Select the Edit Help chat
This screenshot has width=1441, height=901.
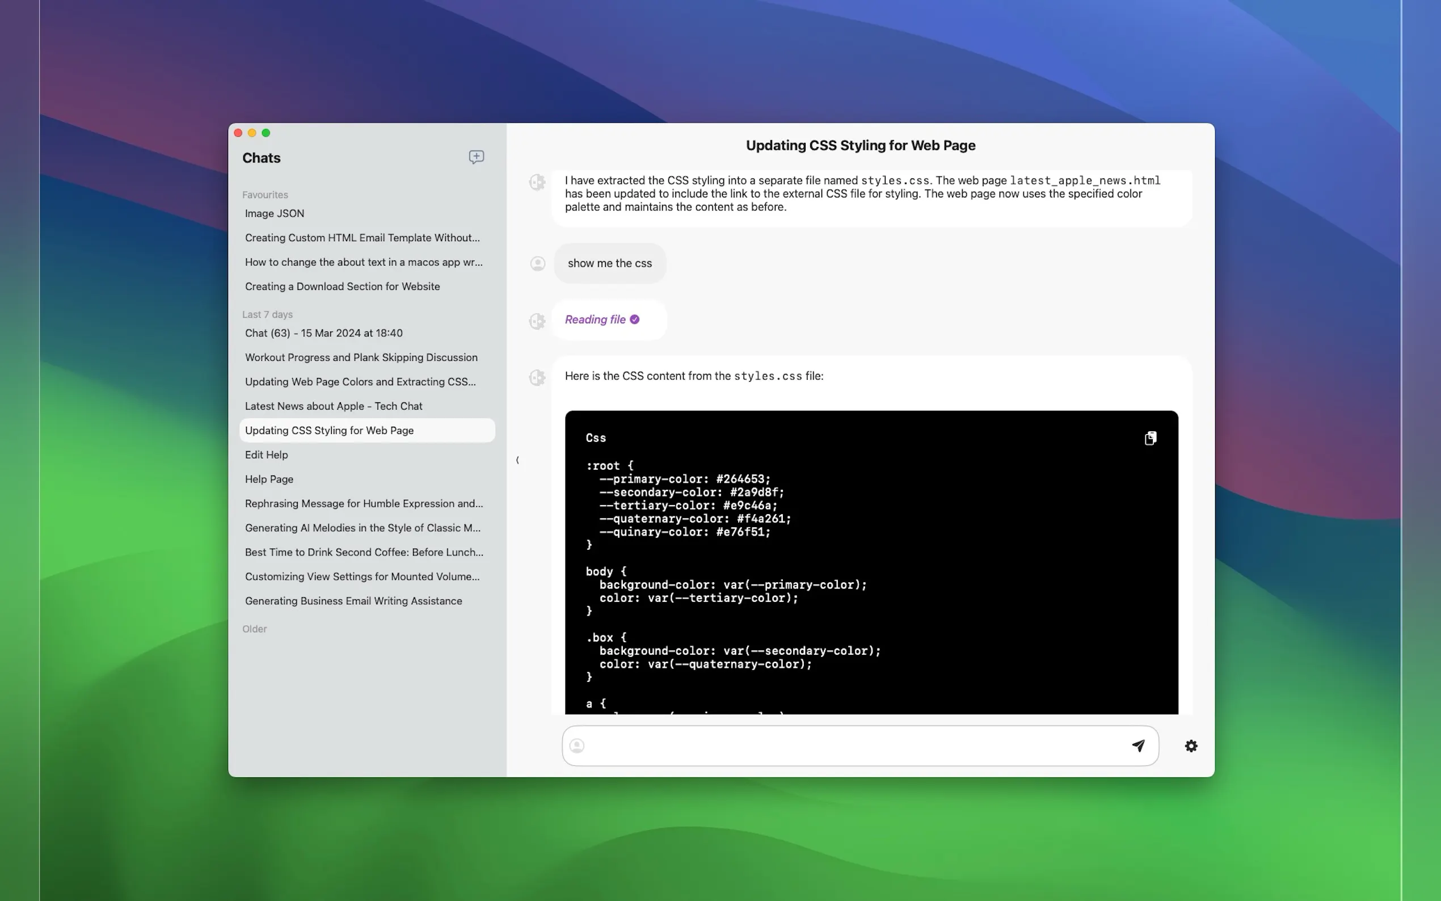[x=266, y=454]
